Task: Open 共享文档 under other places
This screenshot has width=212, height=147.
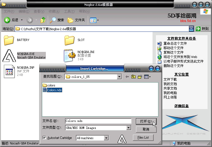Action: click(x=170, y=88)
